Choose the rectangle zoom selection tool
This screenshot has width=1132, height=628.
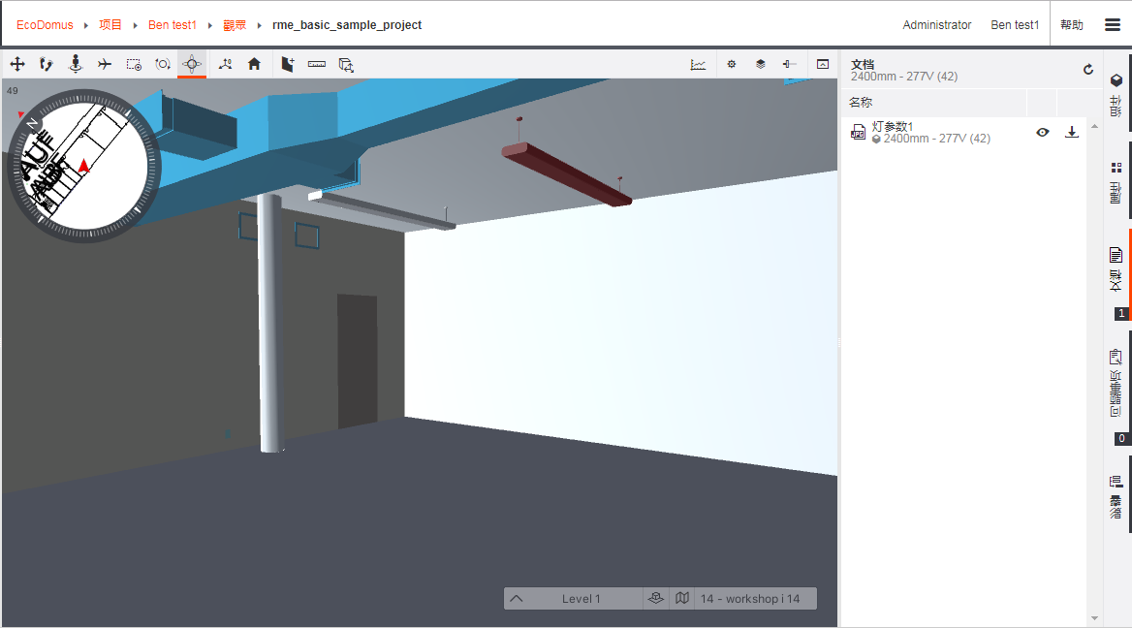pos(134,64)
